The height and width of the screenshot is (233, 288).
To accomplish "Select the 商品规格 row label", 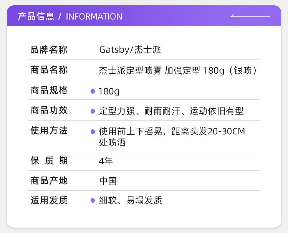I will pos(49,90).
